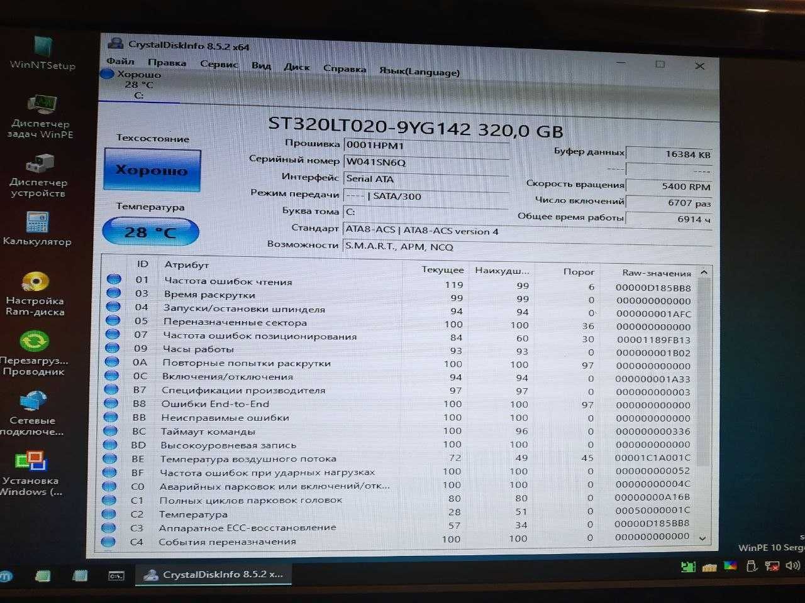Click the Порог column header
Screen dimensions: 805x603
(x=579, y=271)
